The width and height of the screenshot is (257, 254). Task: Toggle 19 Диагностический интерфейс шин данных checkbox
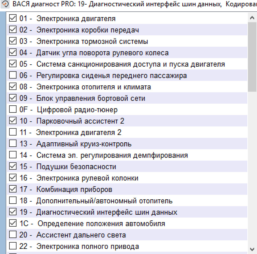(13, 212)
